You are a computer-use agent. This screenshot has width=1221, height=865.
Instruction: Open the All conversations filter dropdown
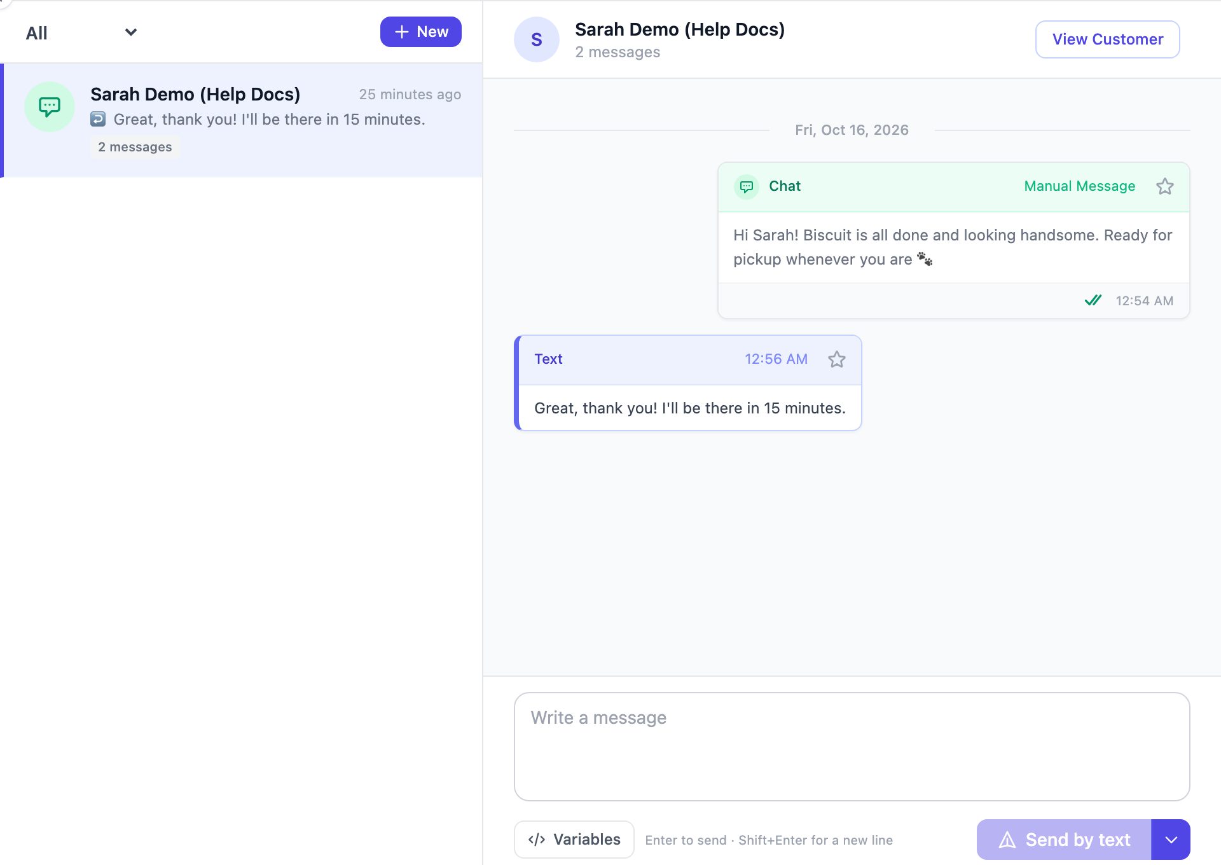click(x=81, y=32)
